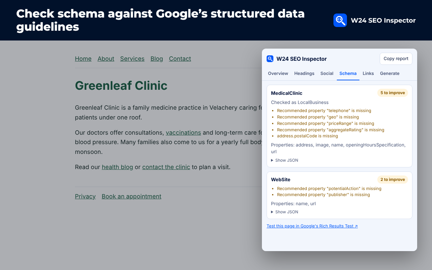432x270 pixels.
Task: Click "Properties: name, url" text
Action: tap(293, 204)
